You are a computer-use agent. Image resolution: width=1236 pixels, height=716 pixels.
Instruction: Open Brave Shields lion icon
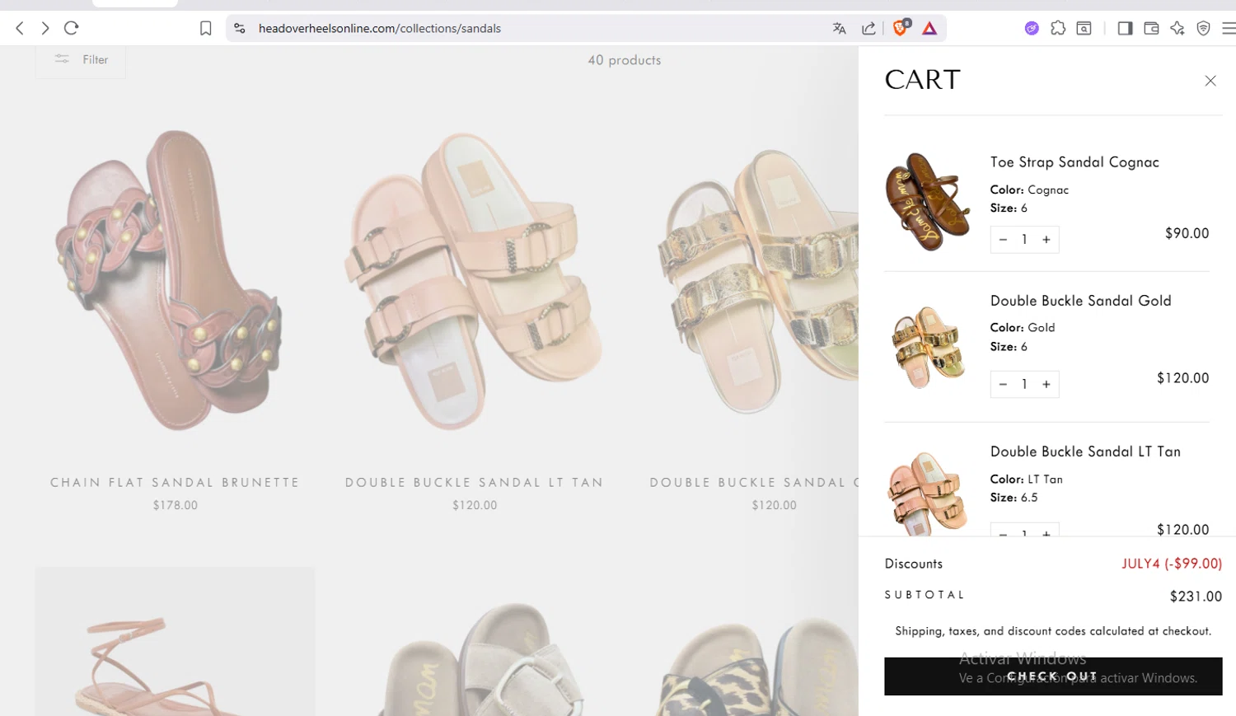(x=901, y=28)
